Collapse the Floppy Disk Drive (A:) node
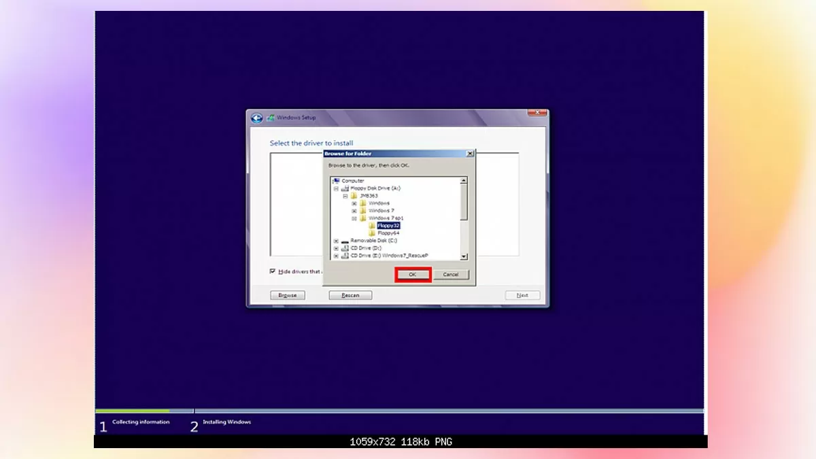The width and height of the screenshot is (816, 459). pos(335,188)
